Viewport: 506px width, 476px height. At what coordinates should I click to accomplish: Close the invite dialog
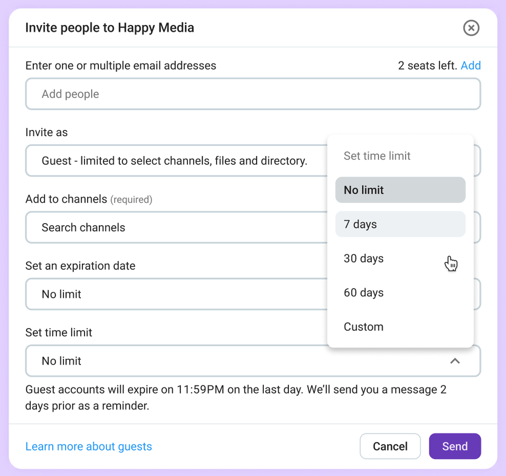pos(471,28)
